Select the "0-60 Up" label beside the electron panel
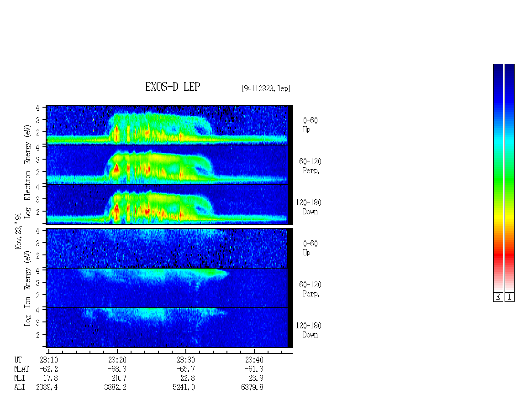516x399 pixels. tap(311, 125)
